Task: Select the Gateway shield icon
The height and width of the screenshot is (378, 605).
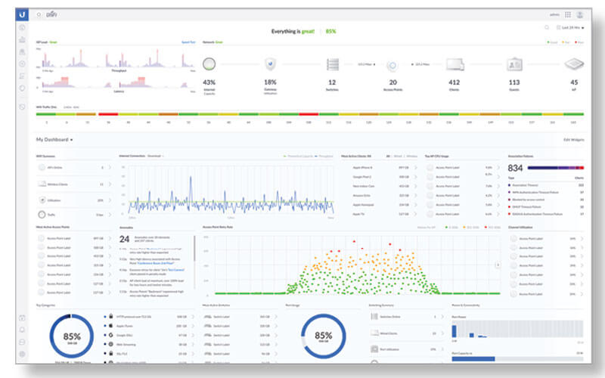Action: point(270,65)
